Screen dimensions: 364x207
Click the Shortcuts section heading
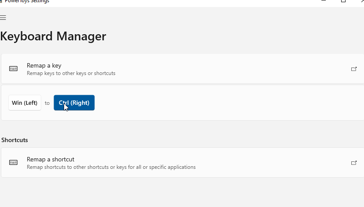pyautogui.click(x=14, y=140)
